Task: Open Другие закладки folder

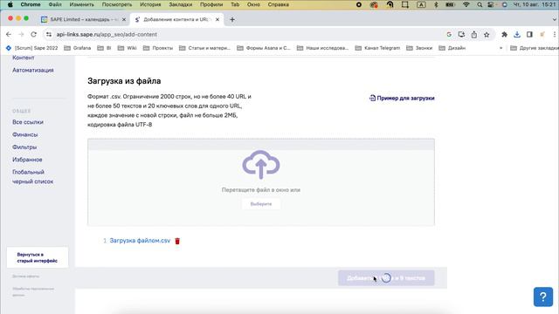Action: tap(535, 48)
